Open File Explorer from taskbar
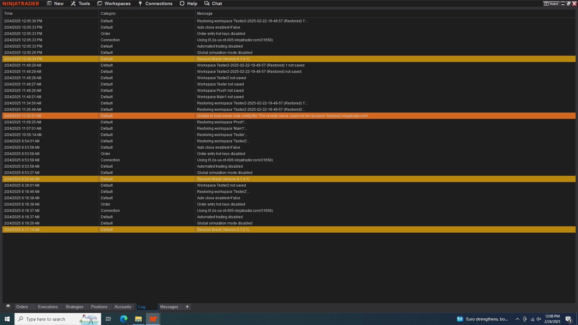 click(x=138, y=319)
